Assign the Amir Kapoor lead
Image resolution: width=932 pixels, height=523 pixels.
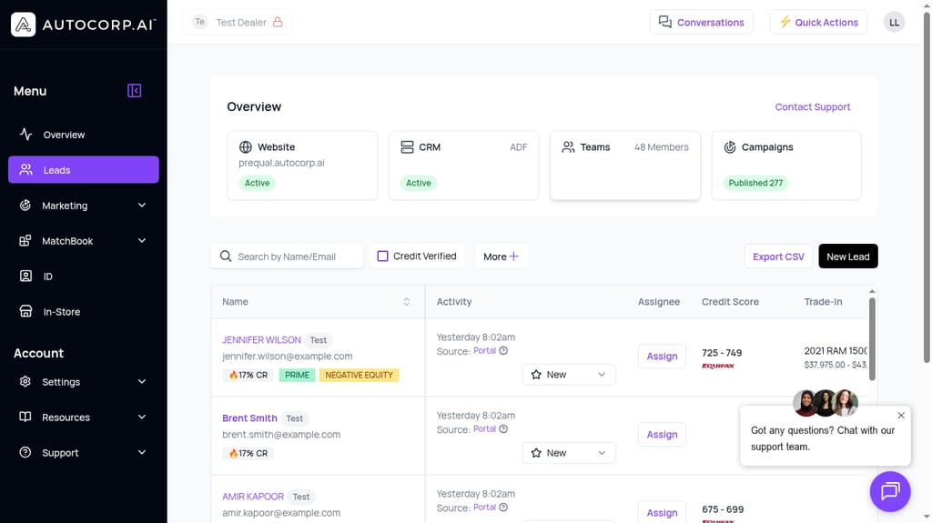(x=663, y=512)
